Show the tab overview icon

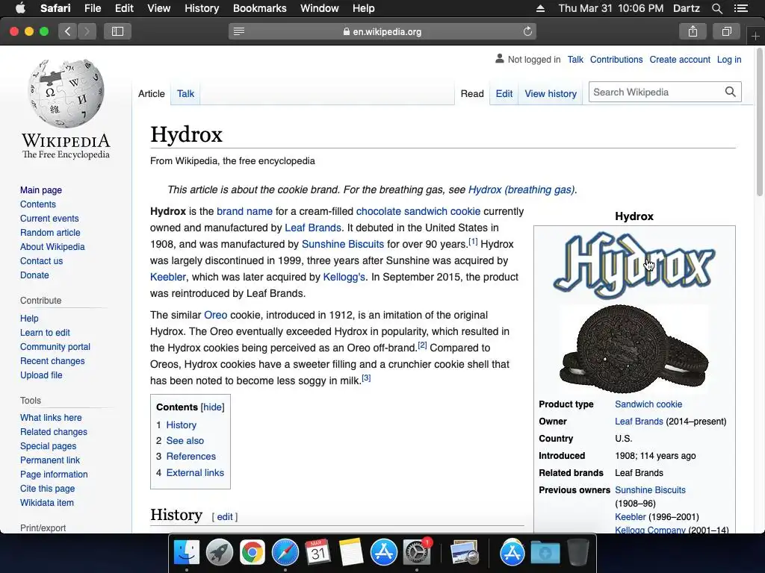pos(726,31)
